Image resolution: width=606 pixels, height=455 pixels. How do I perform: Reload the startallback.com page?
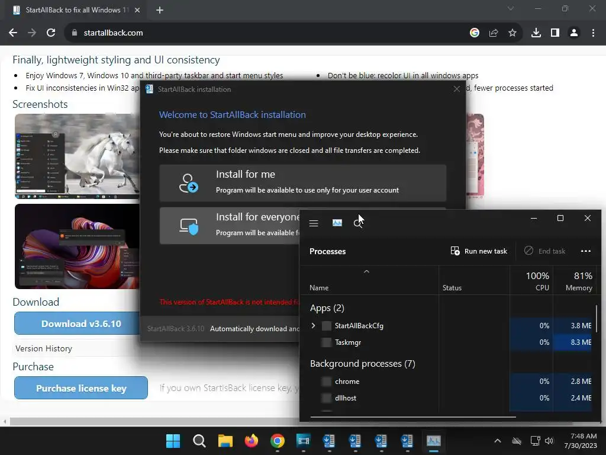point(51,33)
